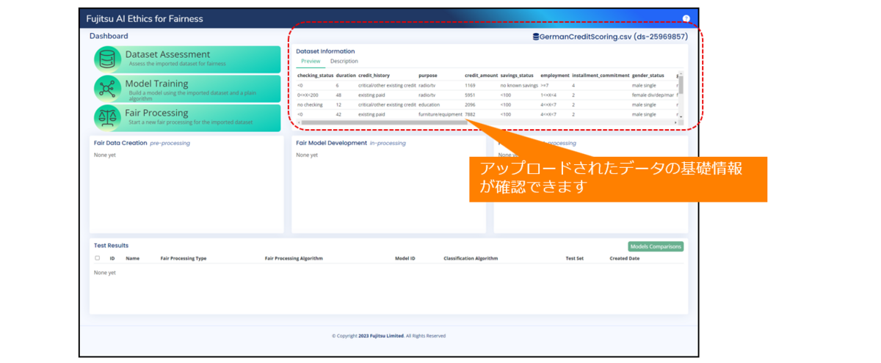The width and height of the screenshot is (881, 363).
Task: Click the '1<=X<4' employment cell
Action: 549,95
